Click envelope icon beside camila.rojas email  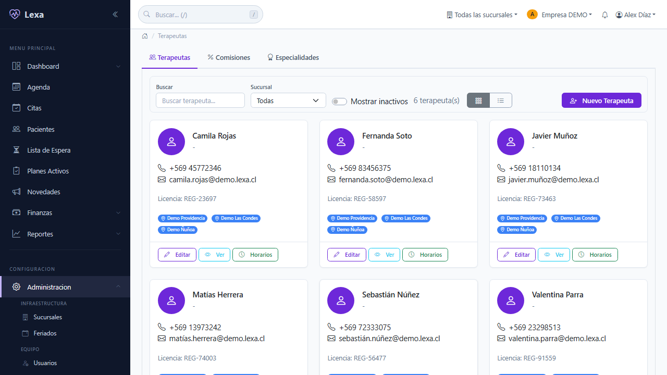tap(162, 180)
